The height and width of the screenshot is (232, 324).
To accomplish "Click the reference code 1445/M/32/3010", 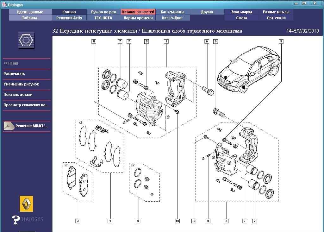I will 302,31.
